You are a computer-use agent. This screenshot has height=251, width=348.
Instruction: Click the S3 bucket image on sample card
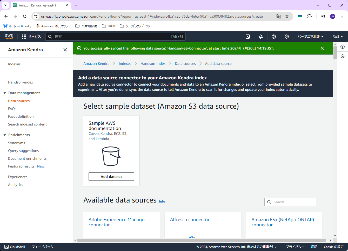coord(111,156)
